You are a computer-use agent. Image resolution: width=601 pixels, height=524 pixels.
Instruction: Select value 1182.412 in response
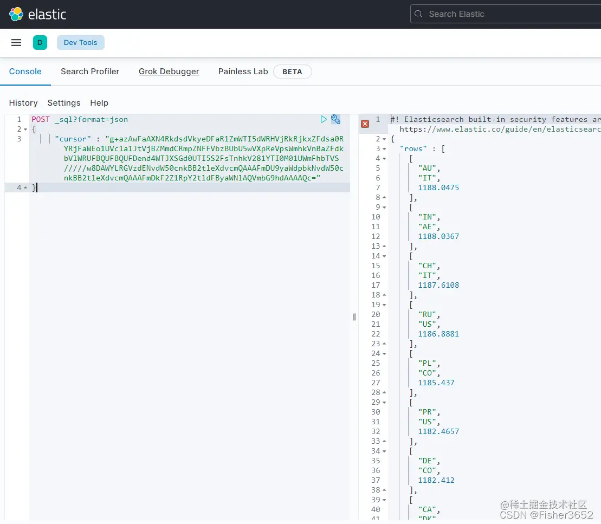(436, 480)
